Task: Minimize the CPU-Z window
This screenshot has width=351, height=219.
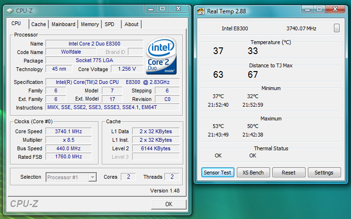Action: 151,9
